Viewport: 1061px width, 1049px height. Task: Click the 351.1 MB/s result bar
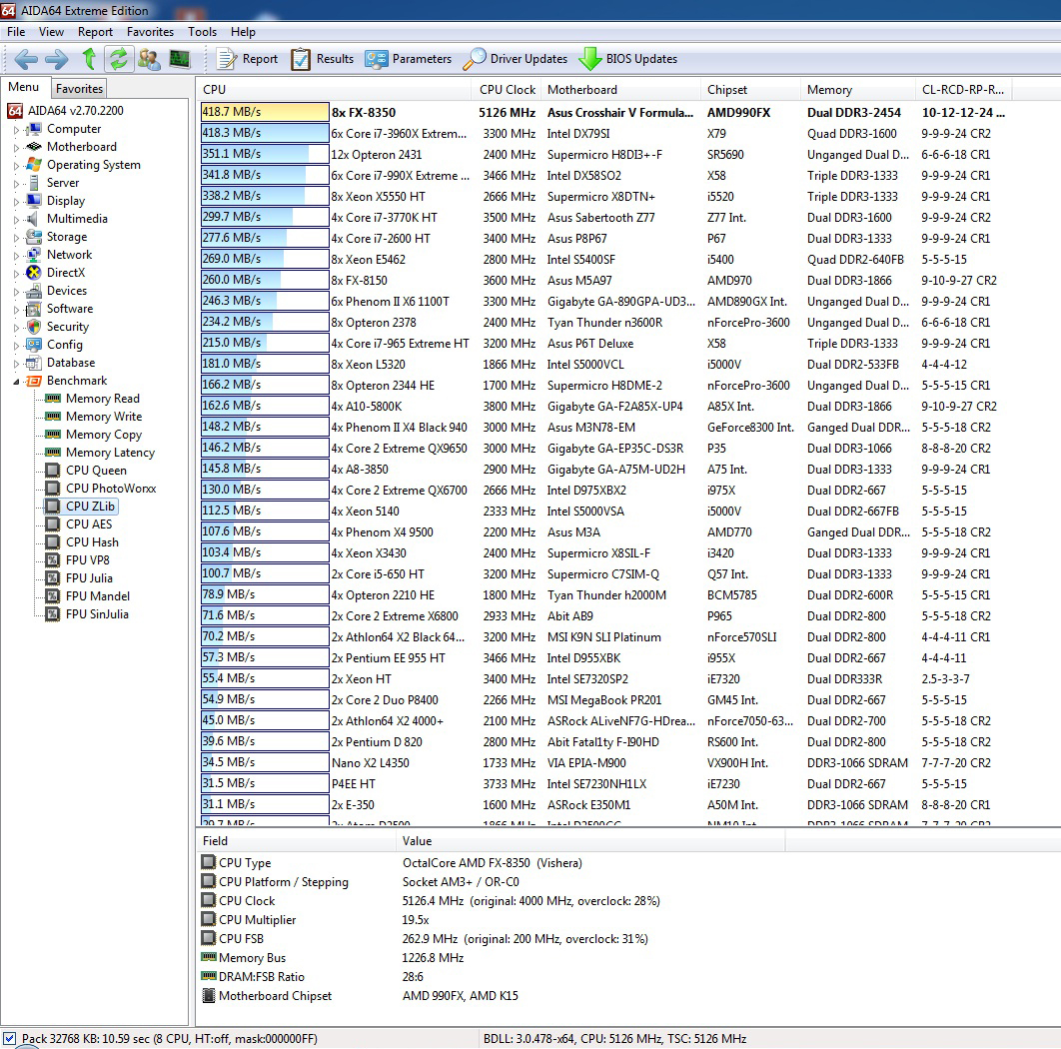pyautogui.click(x=265, y=154)
